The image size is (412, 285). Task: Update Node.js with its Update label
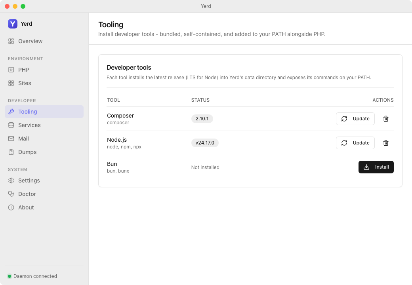[x=361, y=143]
